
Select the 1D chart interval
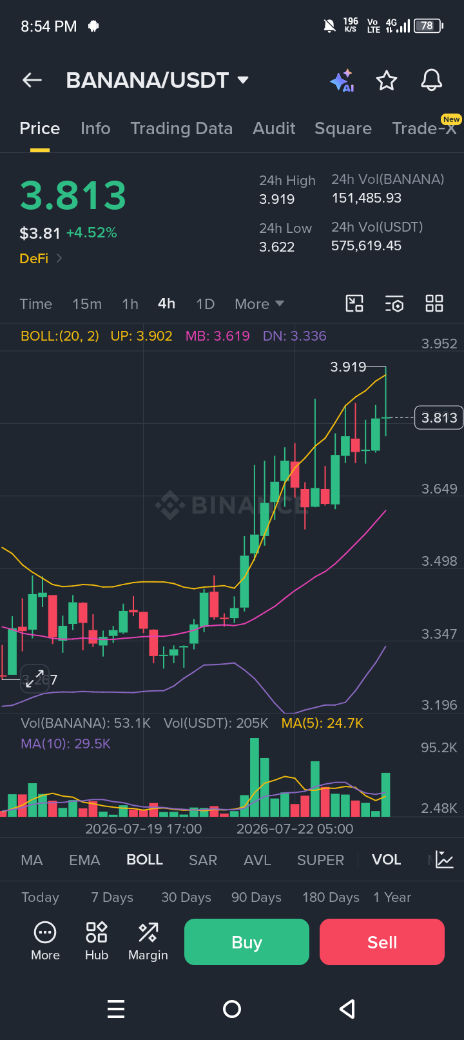(205, 304)
